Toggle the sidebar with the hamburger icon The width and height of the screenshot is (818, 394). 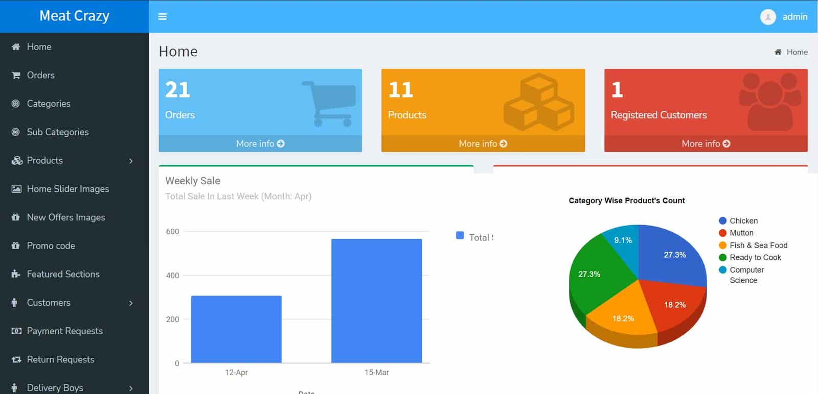click(163, 17)
